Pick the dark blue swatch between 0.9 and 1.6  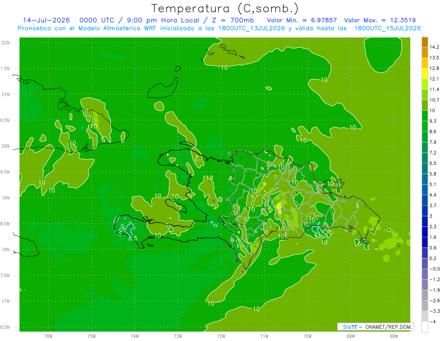pos(425,242)
